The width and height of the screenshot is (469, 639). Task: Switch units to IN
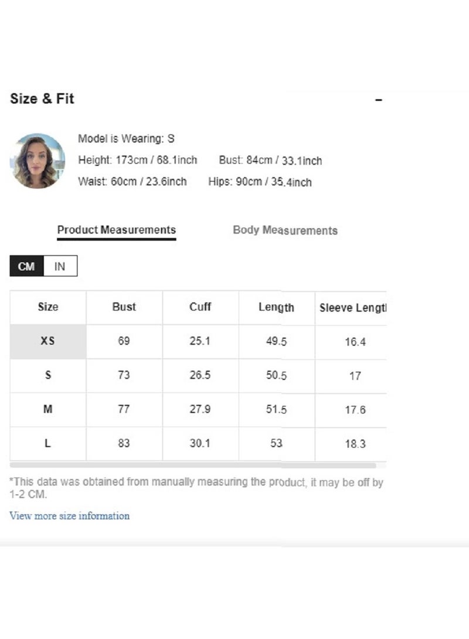tap(60, 266)
